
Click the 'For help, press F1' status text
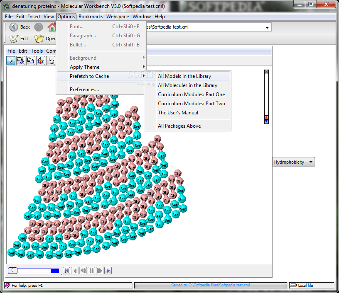click(27, 285)
